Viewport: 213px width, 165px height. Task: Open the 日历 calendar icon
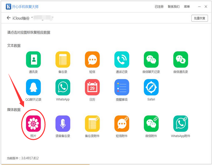pos(92,87)
